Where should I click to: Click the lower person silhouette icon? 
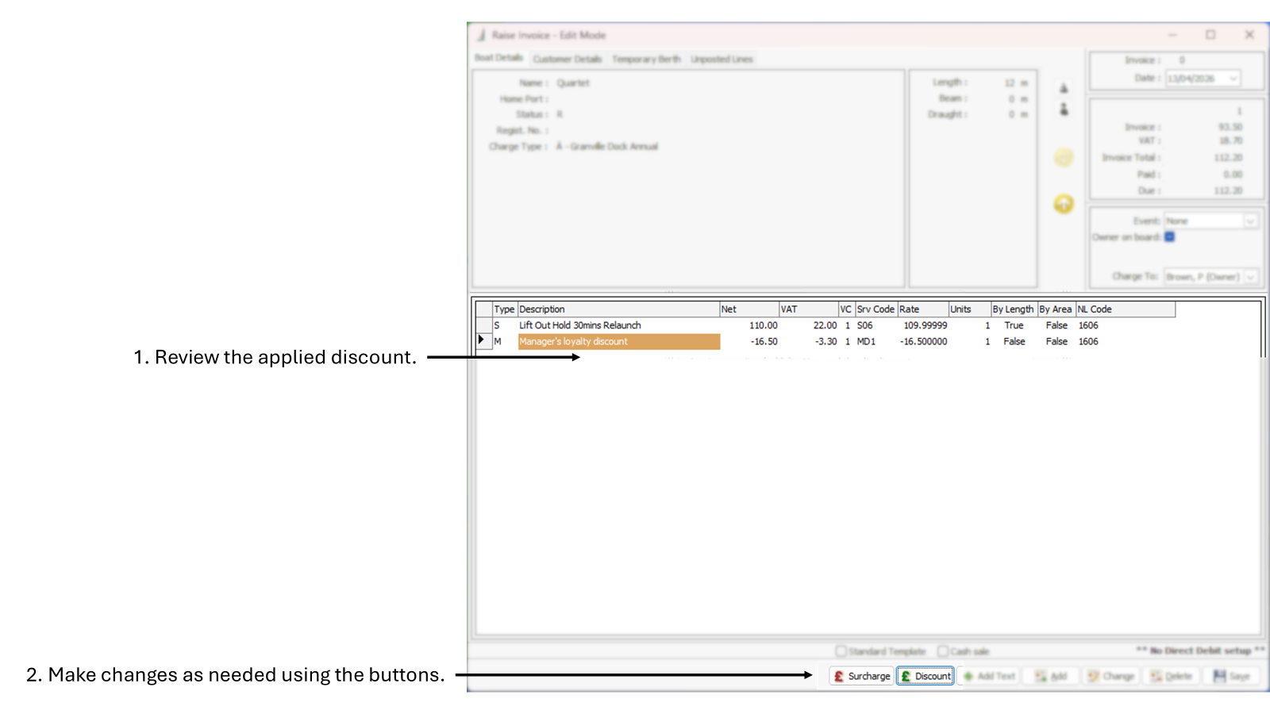click(1064, 110)
